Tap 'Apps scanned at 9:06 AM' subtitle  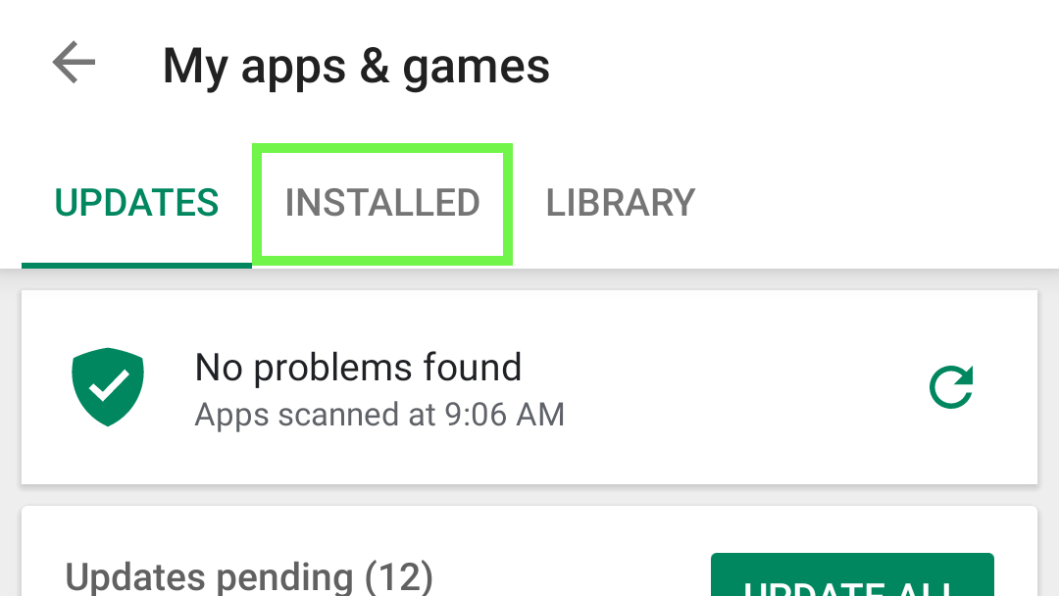point(379,415)
